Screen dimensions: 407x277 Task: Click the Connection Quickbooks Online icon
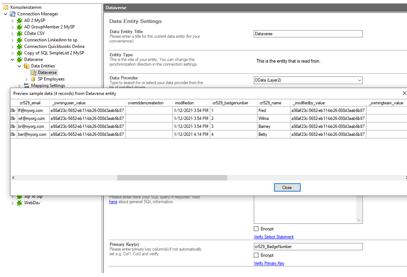20,47
